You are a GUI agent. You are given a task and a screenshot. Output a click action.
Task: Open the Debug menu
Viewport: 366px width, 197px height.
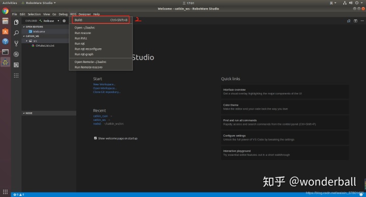point(63,14)
